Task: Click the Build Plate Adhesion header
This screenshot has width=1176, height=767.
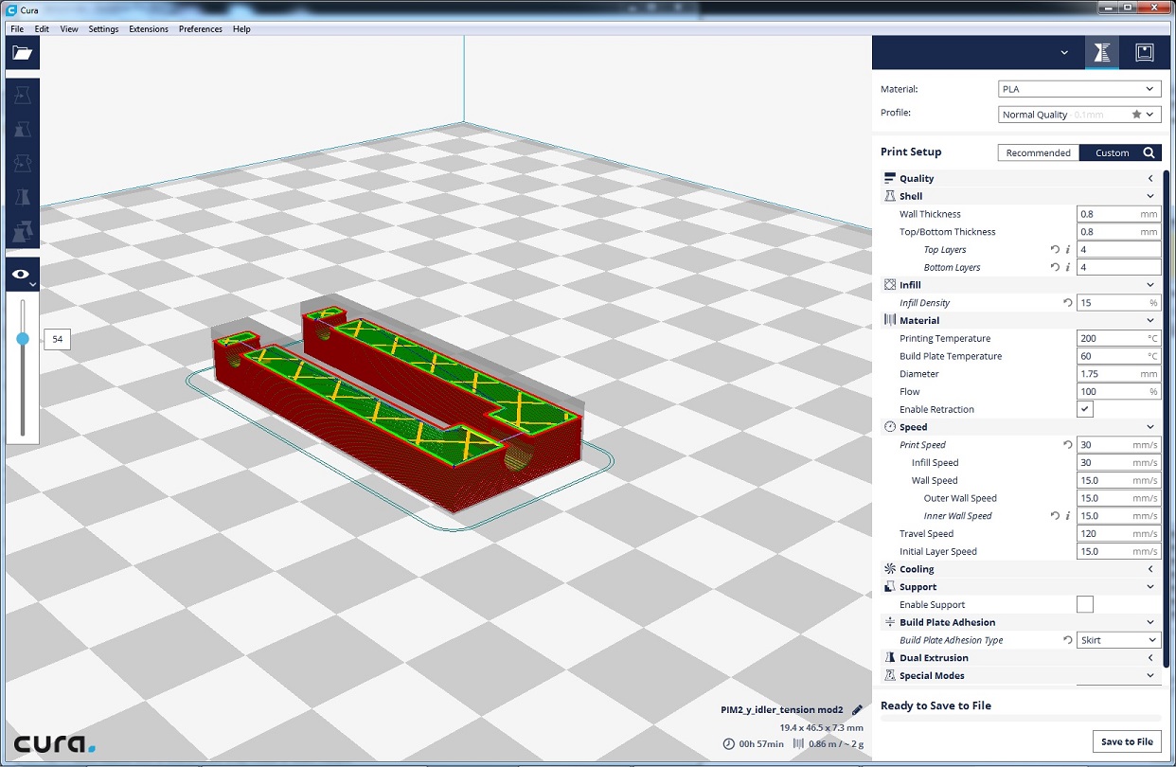Action: click(x=1019, y=622)
